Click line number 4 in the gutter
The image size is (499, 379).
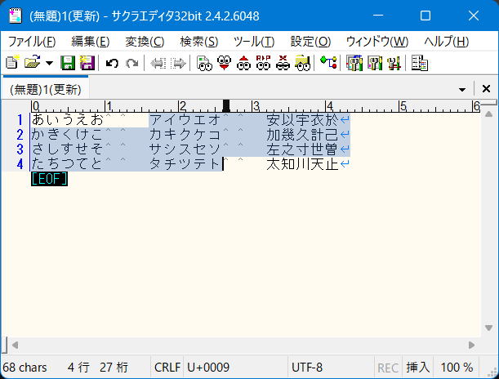[x=20, y=164]
